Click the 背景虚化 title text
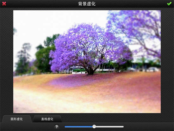The image size is (174, 131). coord(87,4)
